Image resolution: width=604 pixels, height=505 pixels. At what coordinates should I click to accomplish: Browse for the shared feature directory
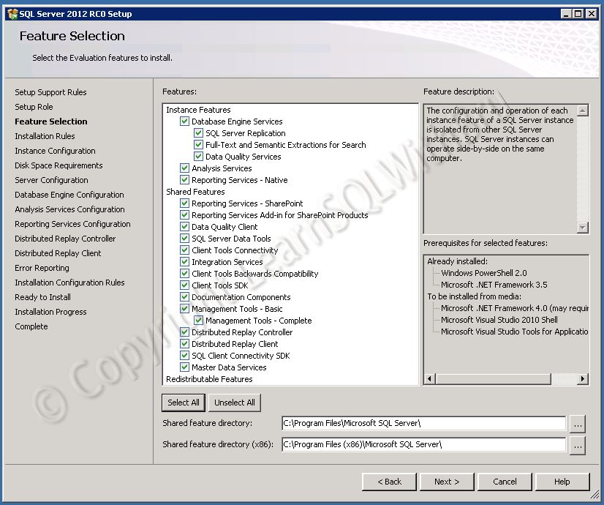[578, 424]
